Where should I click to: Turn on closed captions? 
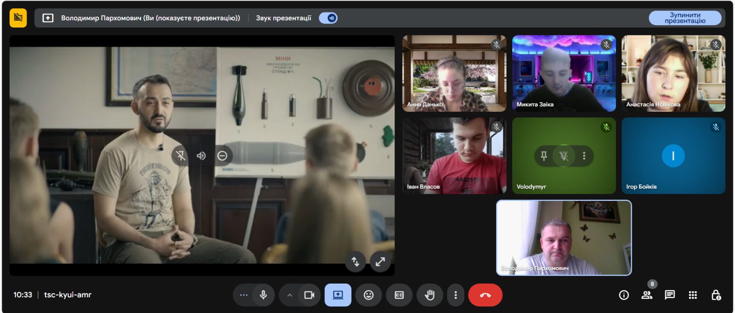point(399,295)
